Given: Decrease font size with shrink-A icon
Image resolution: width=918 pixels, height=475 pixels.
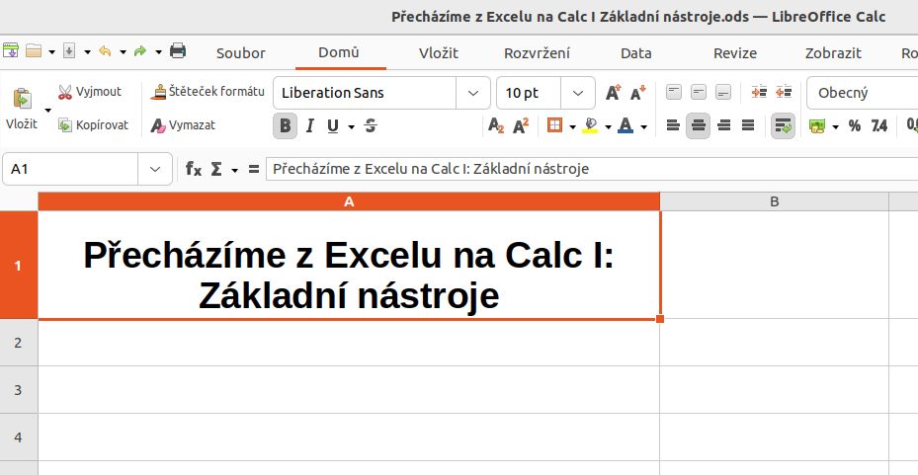Looking at the screenshot, I should coord(638,93).
